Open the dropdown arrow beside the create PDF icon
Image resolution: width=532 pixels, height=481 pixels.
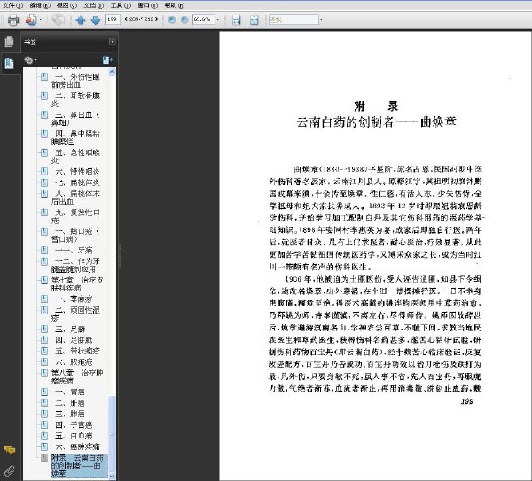pos(41,19)
